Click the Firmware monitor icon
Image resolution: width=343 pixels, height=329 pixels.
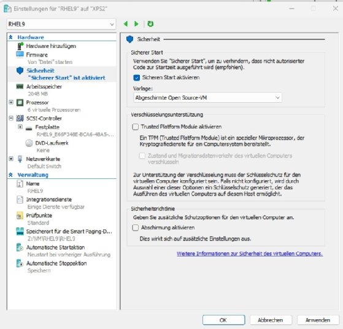20,54
